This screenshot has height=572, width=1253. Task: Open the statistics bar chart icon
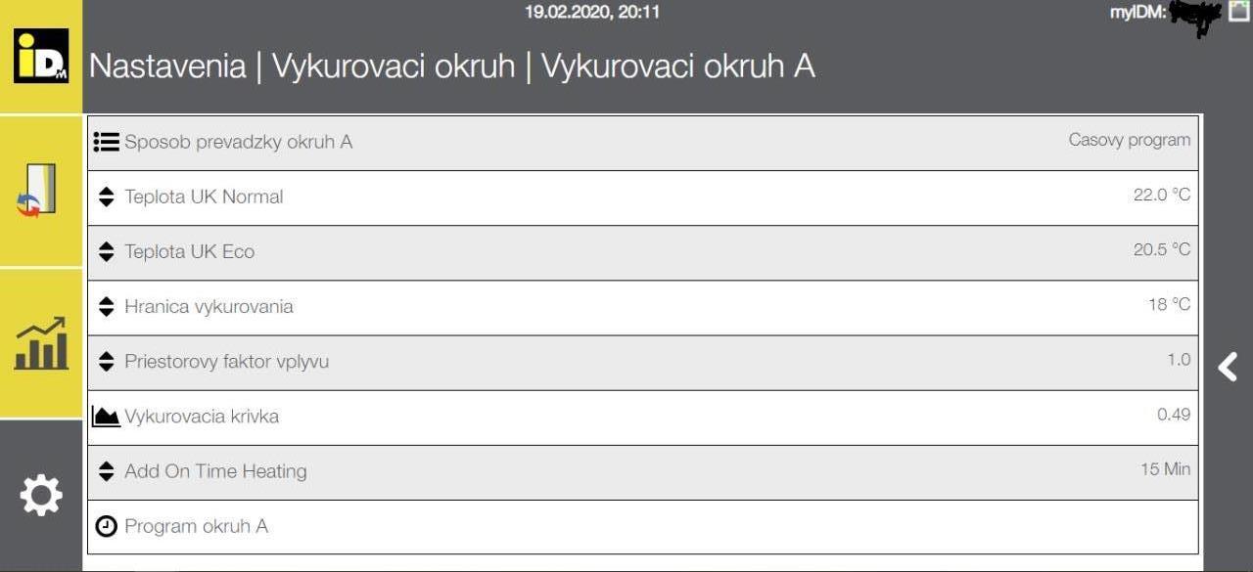click(x=41, y=343)
